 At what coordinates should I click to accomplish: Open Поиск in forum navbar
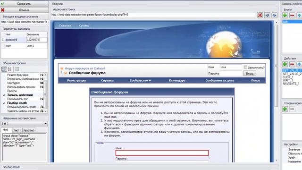[256, 81]
